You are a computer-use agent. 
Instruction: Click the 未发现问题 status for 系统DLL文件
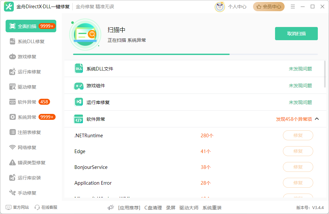click(300, 69)
